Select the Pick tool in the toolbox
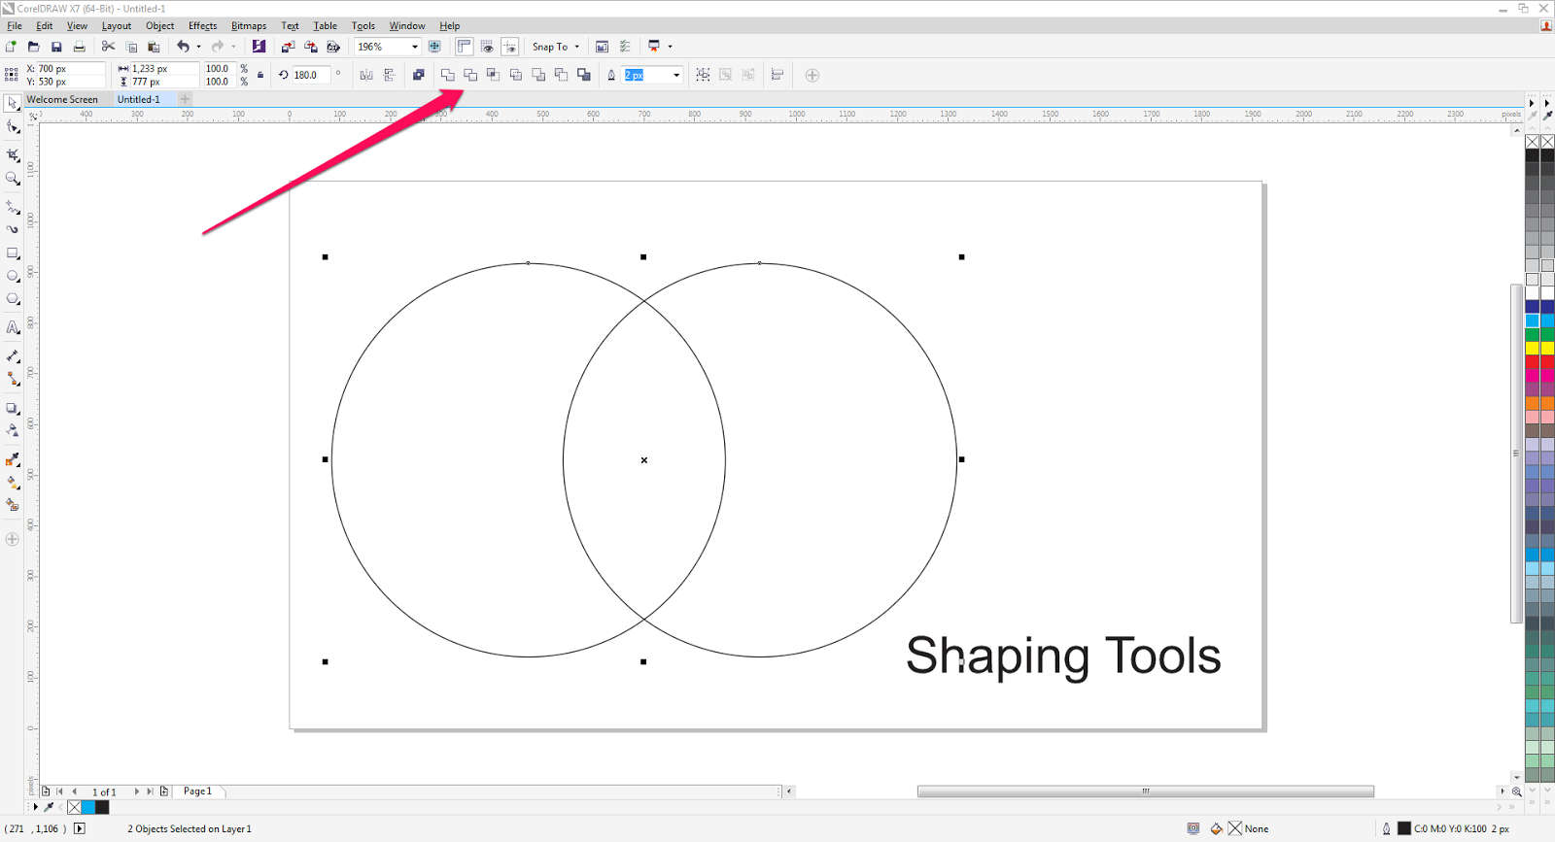This screenshot has height=842, width=1555. (x=13, y=103)
